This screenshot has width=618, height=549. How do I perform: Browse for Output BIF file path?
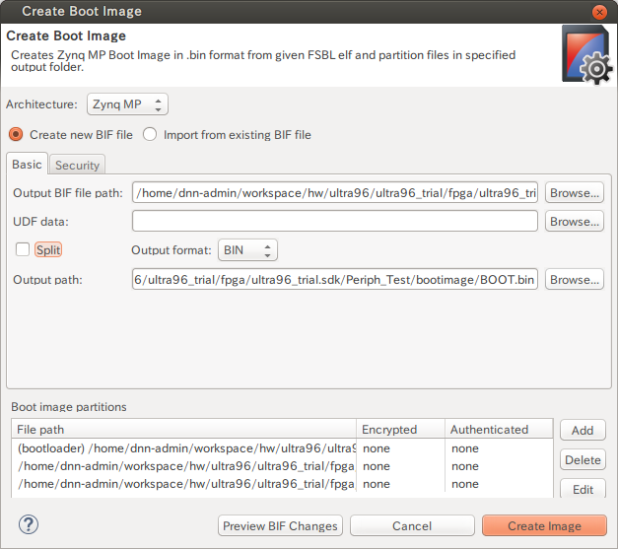[x=575, y=193]
